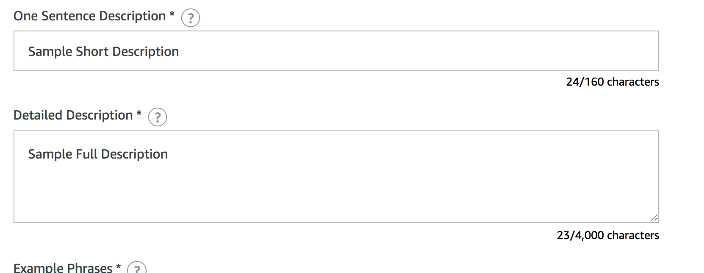Open help for Detailed Description

pos(158,117)
